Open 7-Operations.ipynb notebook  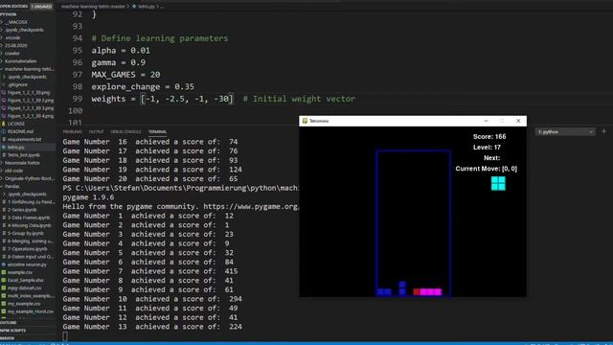point(28,249)
